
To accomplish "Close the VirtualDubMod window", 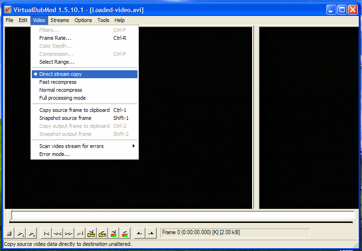I will (353, 10).
